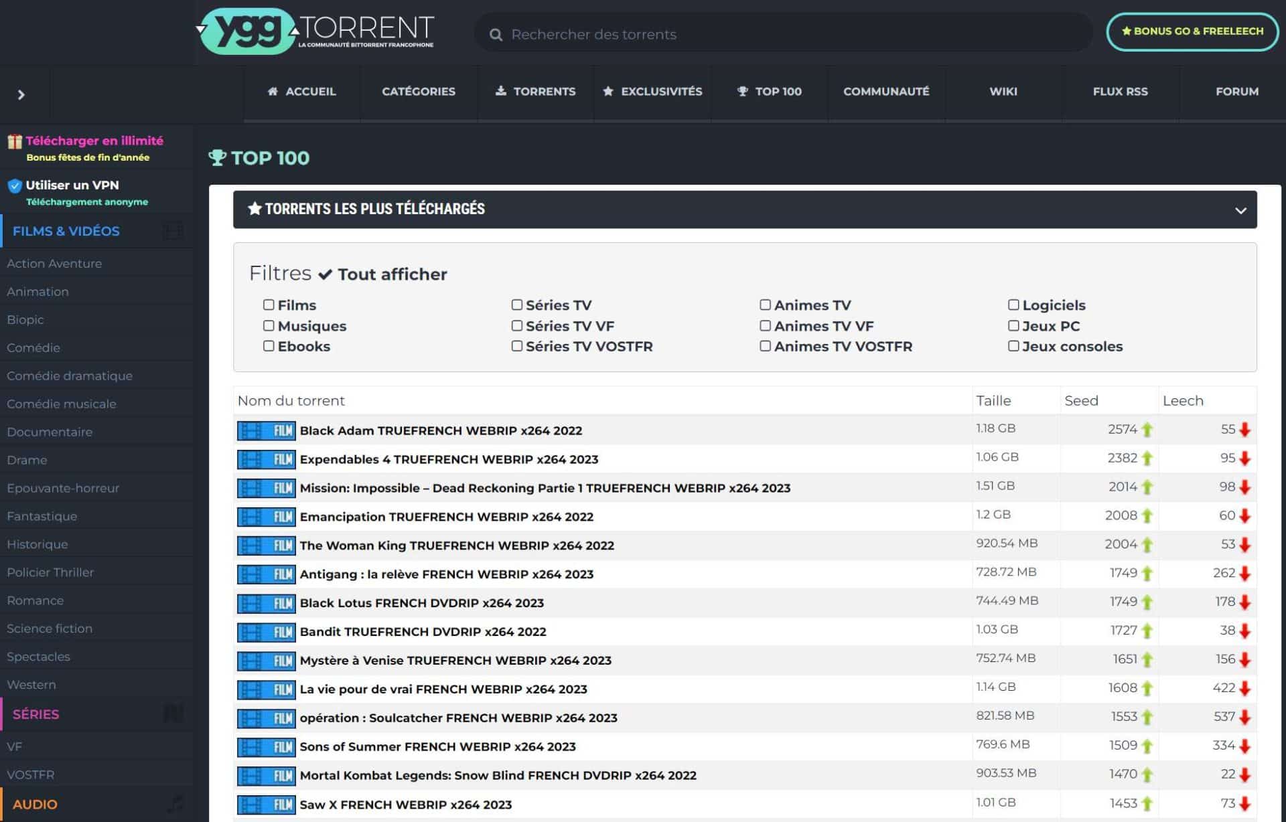Enable the Films filter checkbox

(x=269, y=305)
